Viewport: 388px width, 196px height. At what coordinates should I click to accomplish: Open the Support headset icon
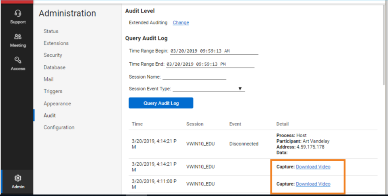pyautogui.click(x=18, y=13)
